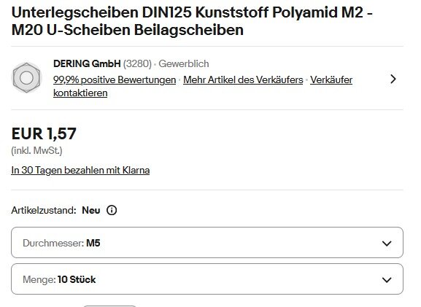Image resolution: width=421 pixels, height=307 pixels.
Task: Click Verkäufer kontaktieren link
Action: coord(203,86)
